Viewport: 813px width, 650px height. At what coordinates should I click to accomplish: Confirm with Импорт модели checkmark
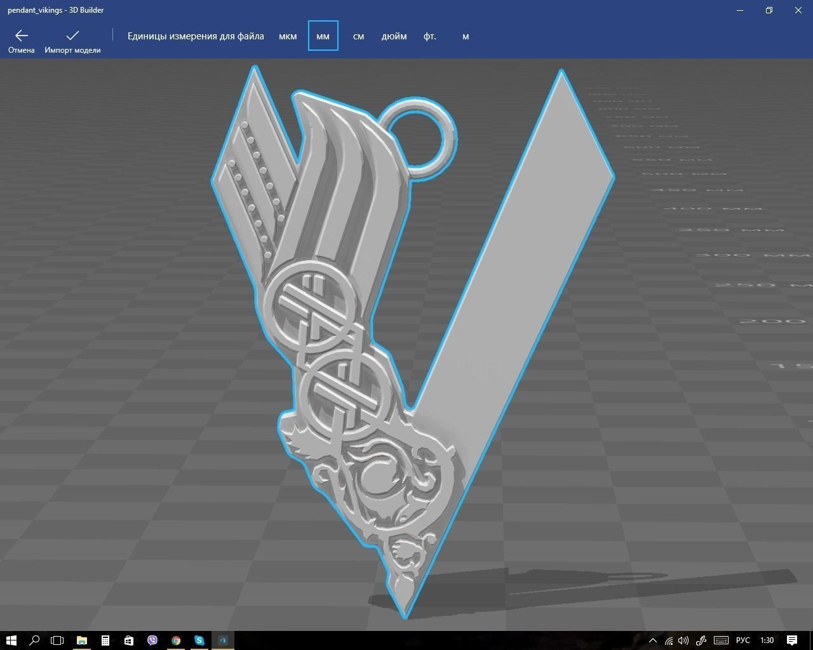(x=72, y=41)
